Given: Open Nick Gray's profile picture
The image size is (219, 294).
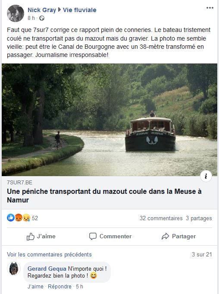Looking at the screenshot, I should click(x=16, y=13).
